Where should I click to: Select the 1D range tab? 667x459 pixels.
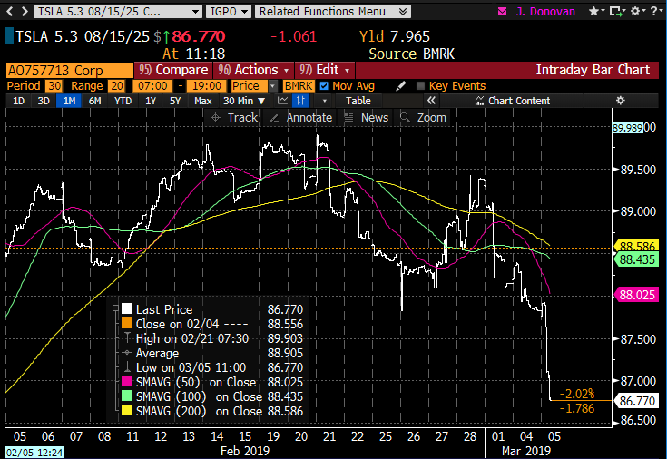[x=19, y=101]
